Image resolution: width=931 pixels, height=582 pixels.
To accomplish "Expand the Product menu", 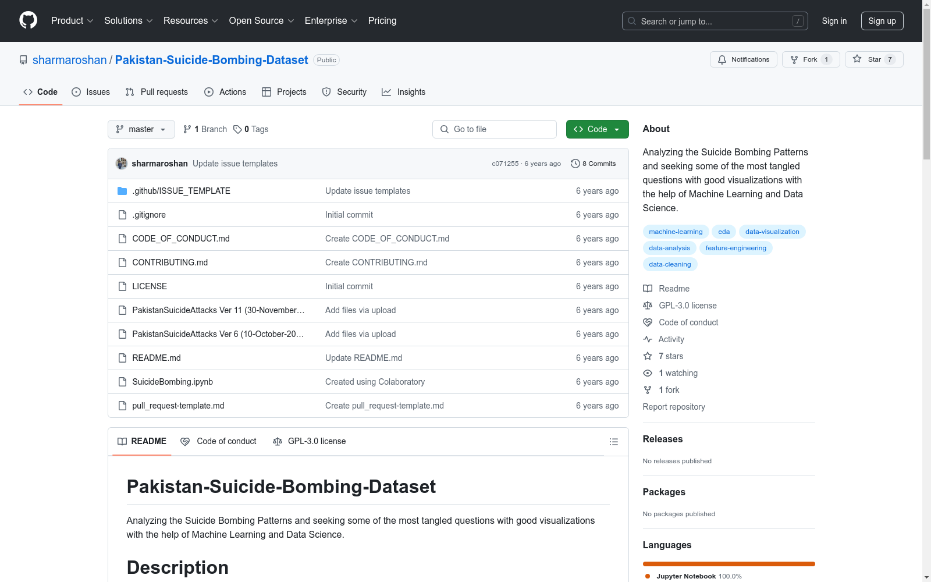I will pyautogui.click(x=72, y=21).
